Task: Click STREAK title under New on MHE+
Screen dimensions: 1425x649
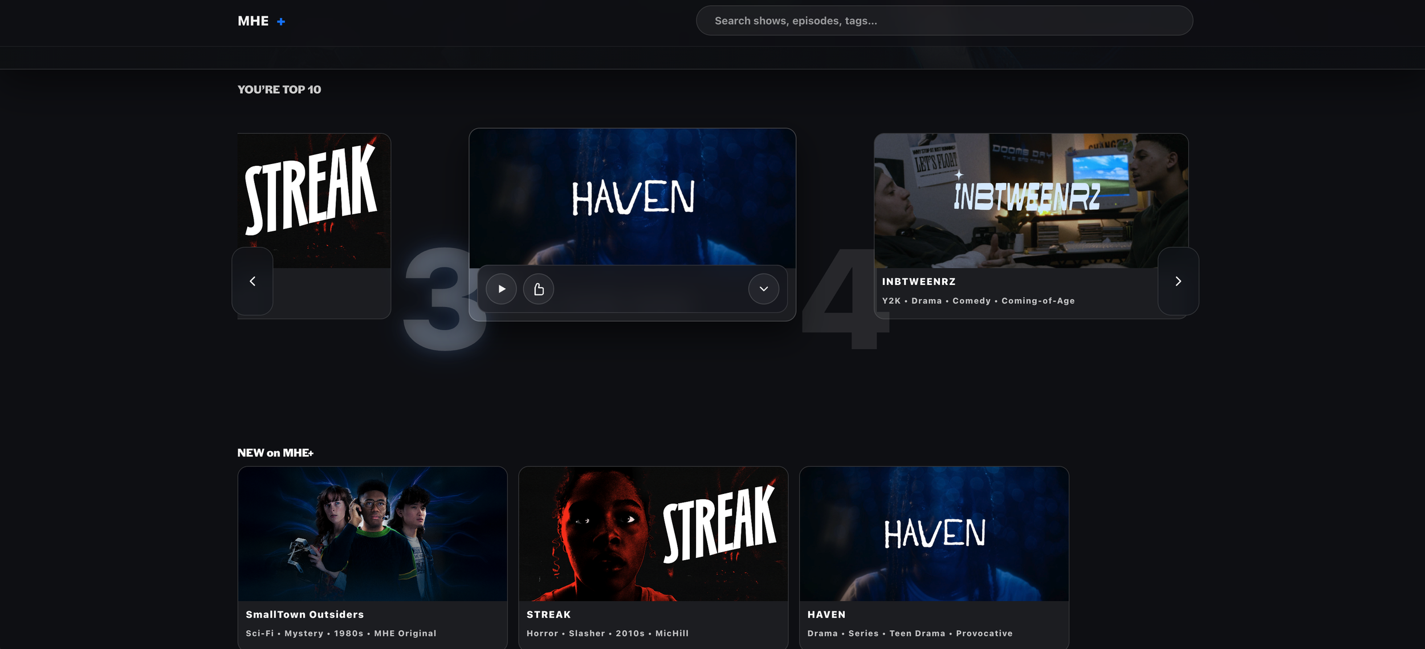Action: click(x=548, y=614)
